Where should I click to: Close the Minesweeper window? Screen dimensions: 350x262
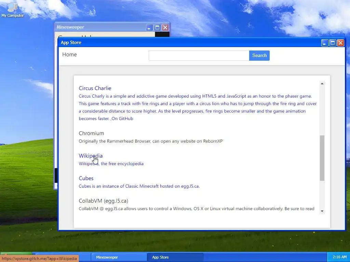(165, 27)
